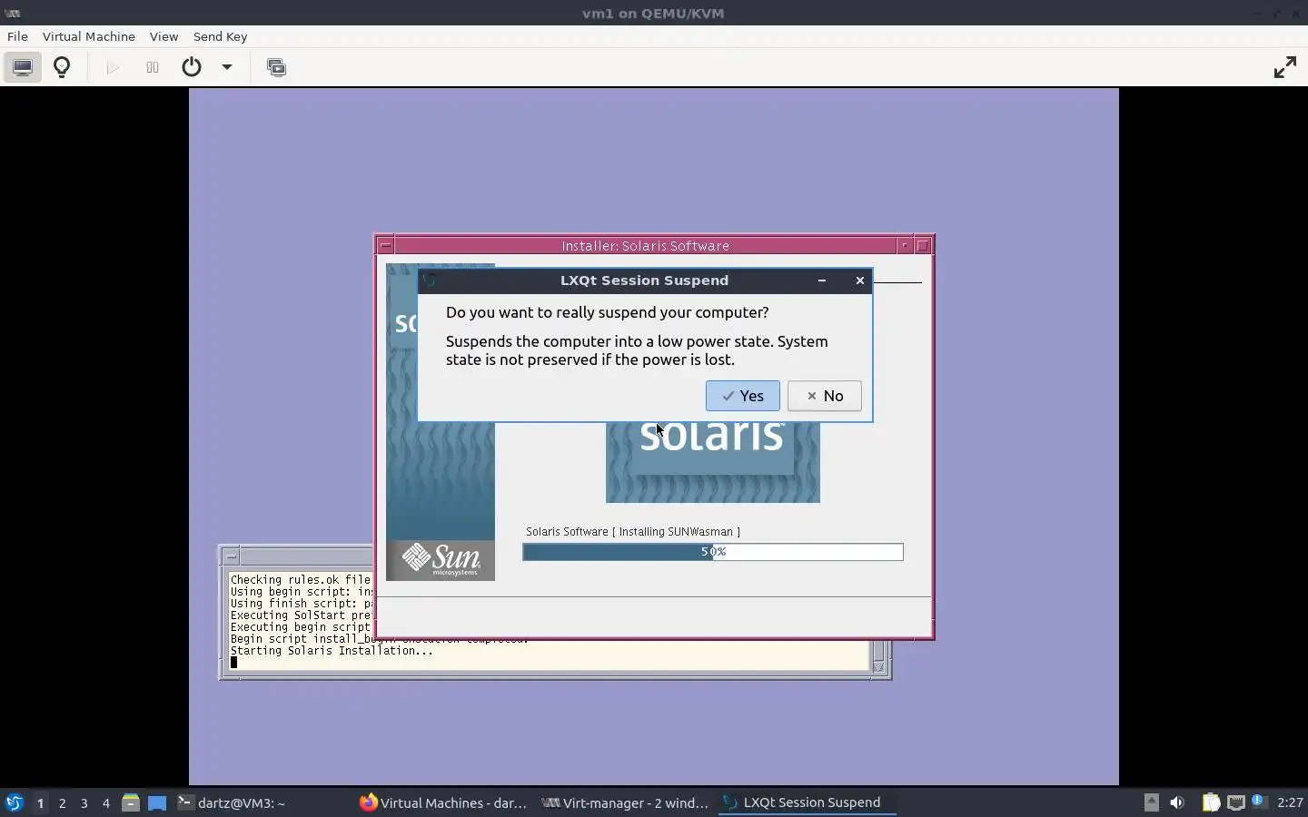Switch to workspace 3
This screenshot has width=1308, height=817.
coord(84,802)
